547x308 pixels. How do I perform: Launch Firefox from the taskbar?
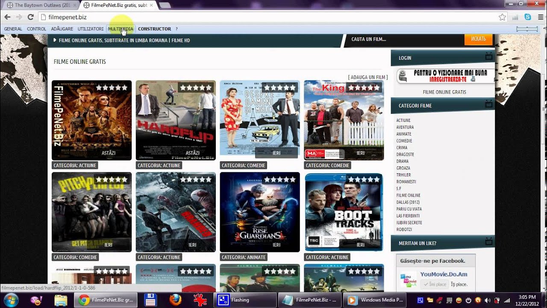175,300
